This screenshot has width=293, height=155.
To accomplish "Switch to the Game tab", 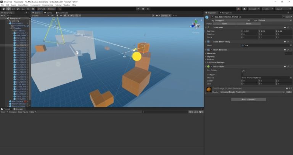I will click(x=49, y=13).
